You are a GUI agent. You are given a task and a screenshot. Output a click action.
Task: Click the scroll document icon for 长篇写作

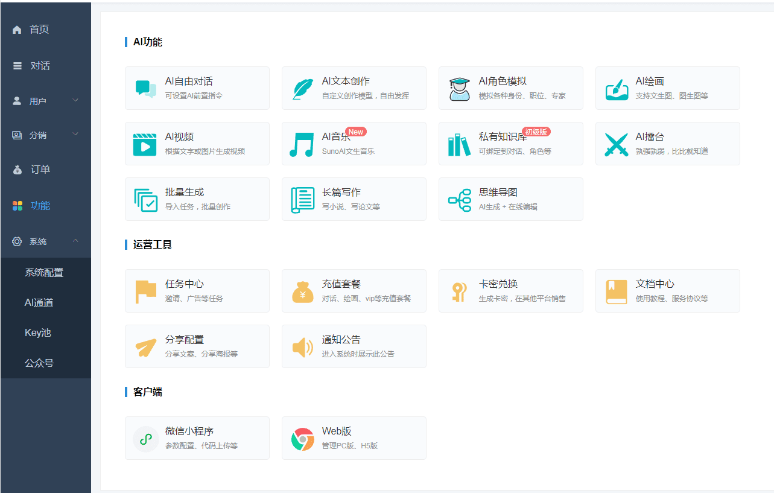point(302,200)
